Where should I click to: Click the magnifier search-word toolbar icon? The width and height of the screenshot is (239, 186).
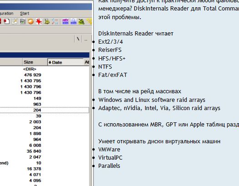click(74, 21)
